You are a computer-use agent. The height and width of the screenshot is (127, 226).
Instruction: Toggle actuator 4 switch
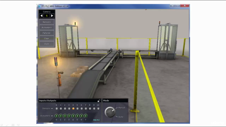click(73, 116)
